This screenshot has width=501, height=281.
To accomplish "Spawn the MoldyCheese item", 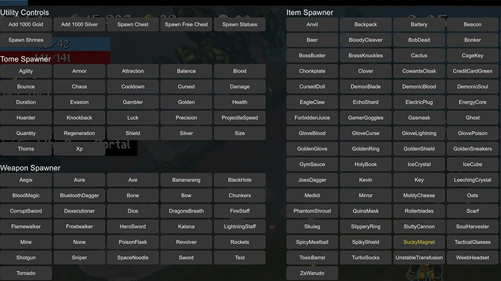I will (419, 195).
